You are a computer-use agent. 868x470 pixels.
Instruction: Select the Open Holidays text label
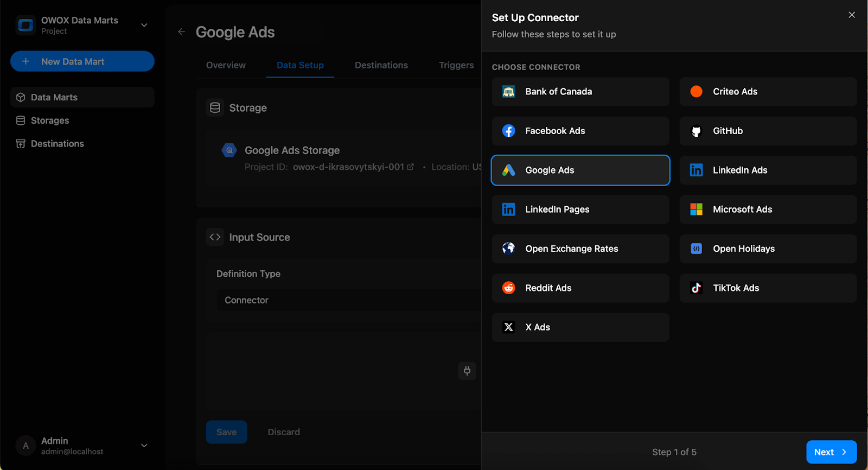(x=744, y=249)
